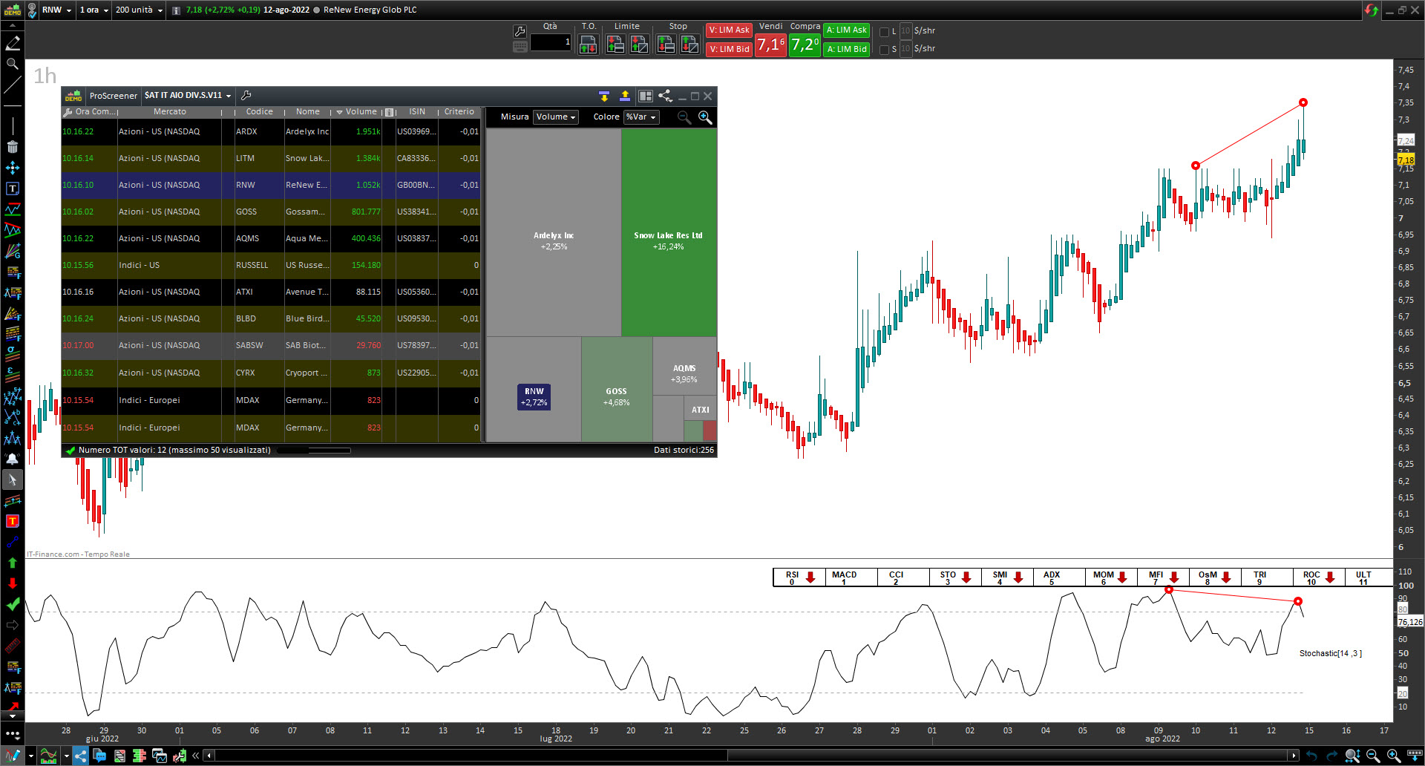Select the alert bell tool

(x=13, y=459)
